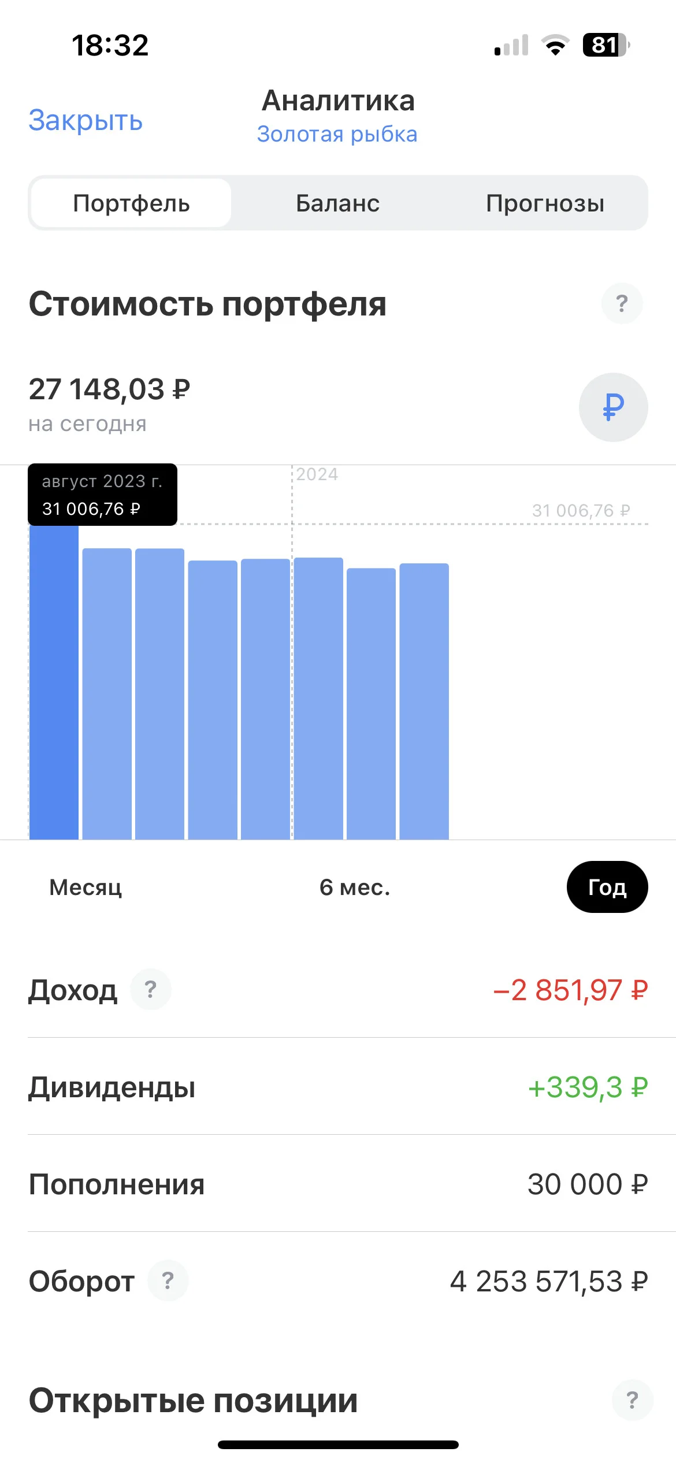Tap the battery indicator in status bar
The width and height of the screenshot is (676, 1463).
(x=606, y=45)
